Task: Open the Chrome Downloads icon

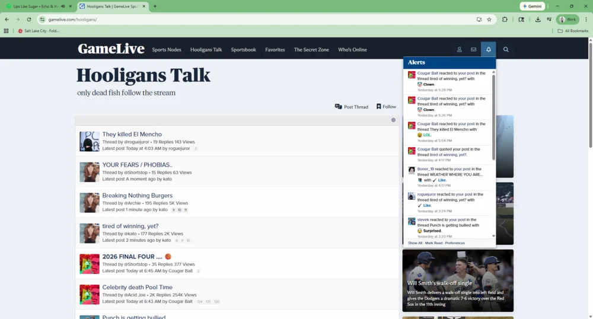Action: point(537,20)
